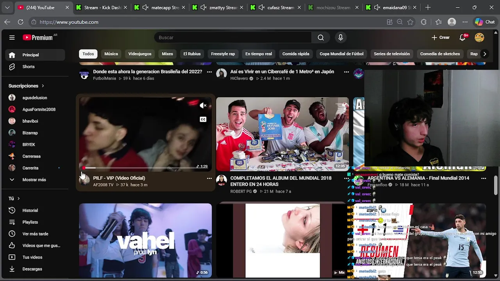Go back with the browser back arrow
This screenshot has width=500, height=281.
tap(7, 22)
